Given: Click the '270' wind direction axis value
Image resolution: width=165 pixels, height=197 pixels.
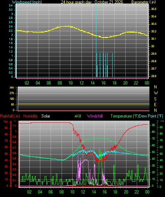Looking at the screenshot, I should (12, 93).
